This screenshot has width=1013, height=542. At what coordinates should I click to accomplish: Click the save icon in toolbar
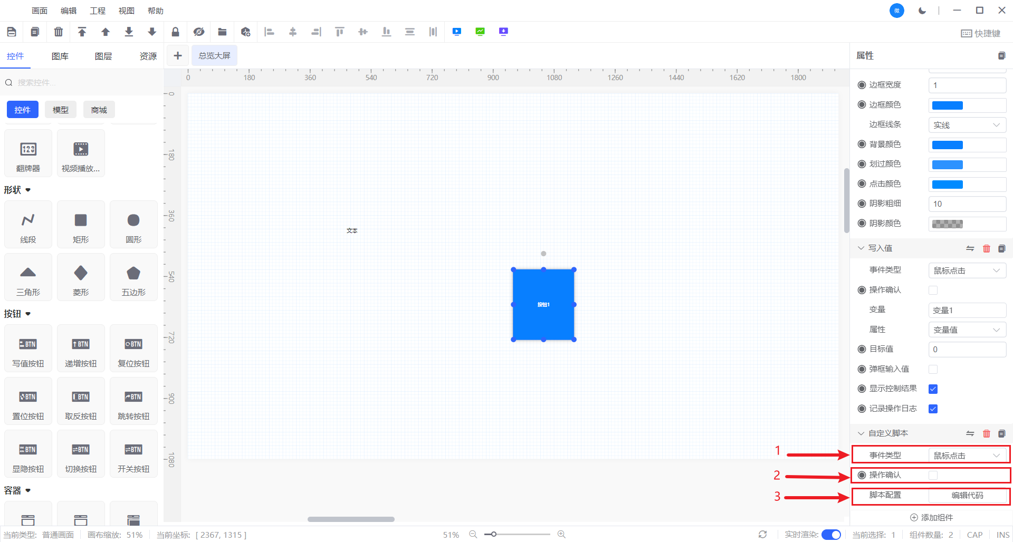[x=12, y=32]
